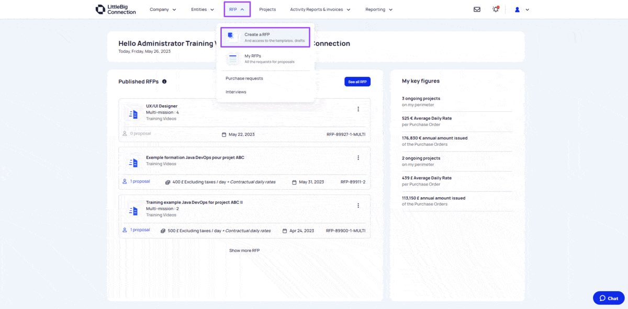The image size is (628, 309).
Task: Click document icon of Training example Java DevOps II
Action: point(133,211)
